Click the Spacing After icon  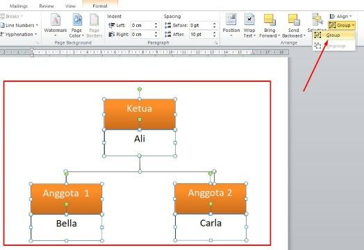coord(168,34)
